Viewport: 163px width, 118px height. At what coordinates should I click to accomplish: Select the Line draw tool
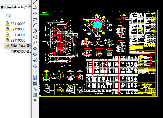click(x=35, y=2)
